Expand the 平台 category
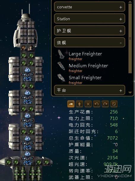This screenshot has width=135, height=181. 121,90
